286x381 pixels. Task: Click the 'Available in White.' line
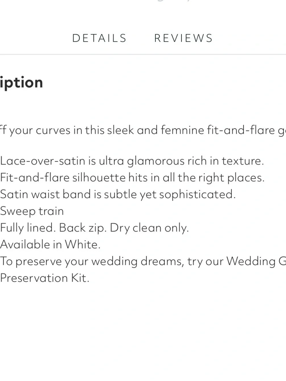click(50, 245)
